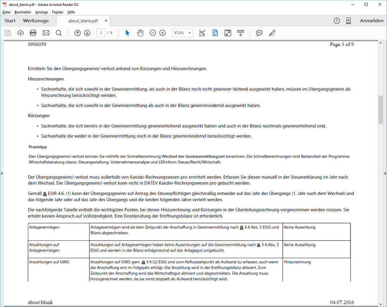Go to the previous page arrow

pos(77,33)
